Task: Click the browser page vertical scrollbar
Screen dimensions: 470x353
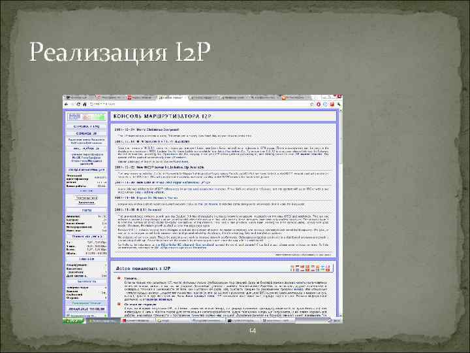Action: 341,212
